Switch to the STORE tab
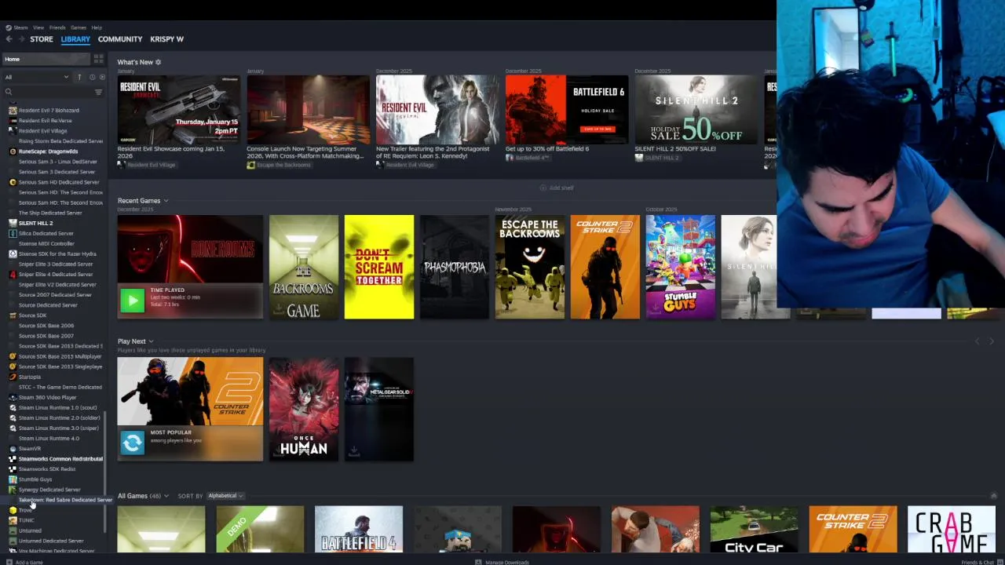1005x565 pixels. 42,39
